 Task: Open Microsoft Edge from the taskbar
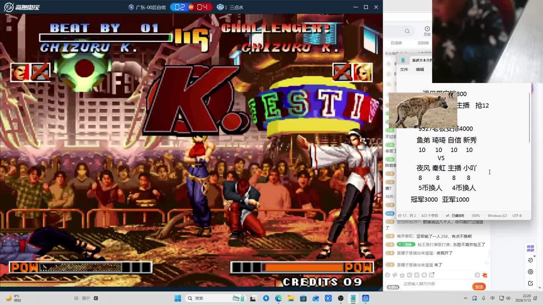coord(278,298)
